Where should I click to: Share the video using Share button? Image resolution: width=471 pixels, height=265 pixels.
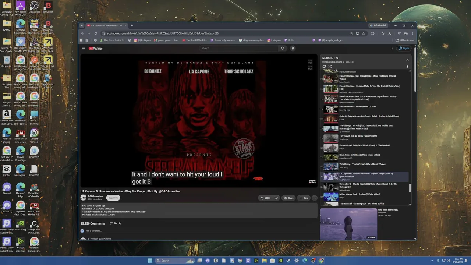288,198
